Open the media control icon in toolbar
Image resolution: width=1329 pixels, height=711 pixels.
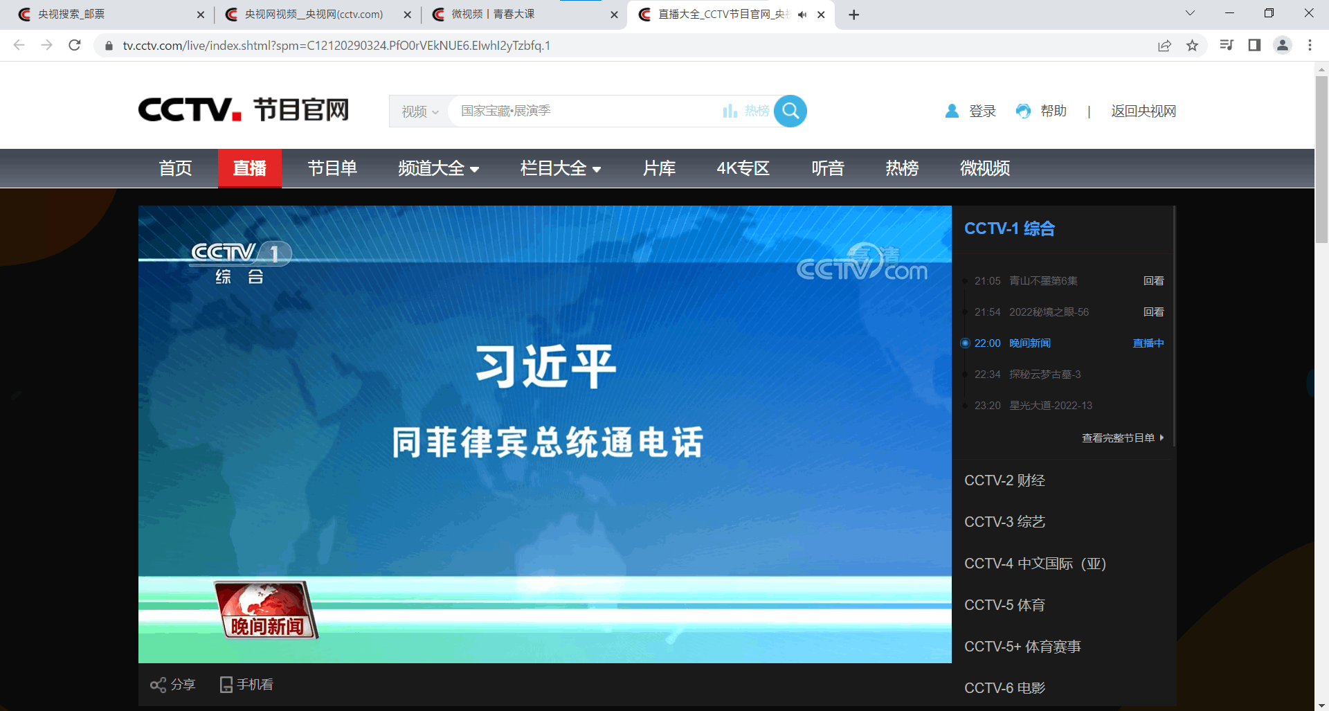pyautogui.click(x=1227, y=45)
